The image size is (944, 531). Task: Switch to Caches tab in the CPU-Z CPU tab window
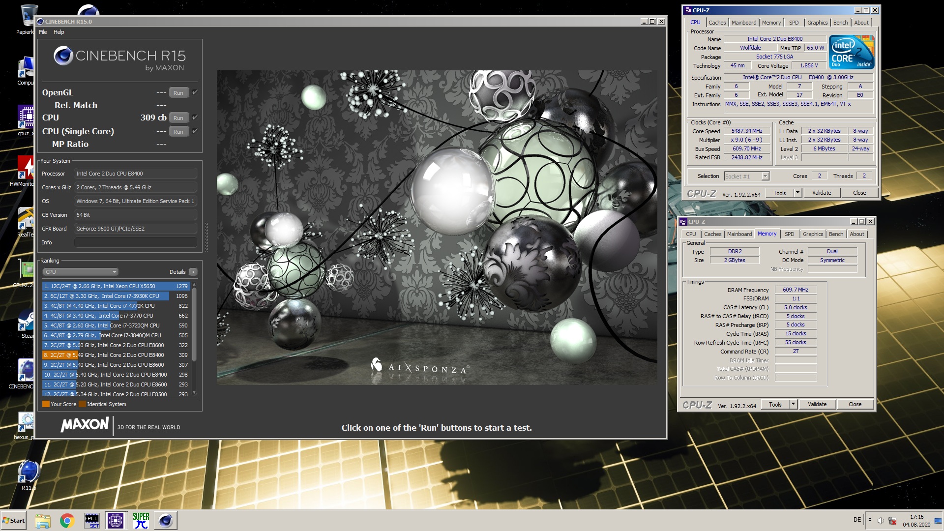[x=717, y=23]
